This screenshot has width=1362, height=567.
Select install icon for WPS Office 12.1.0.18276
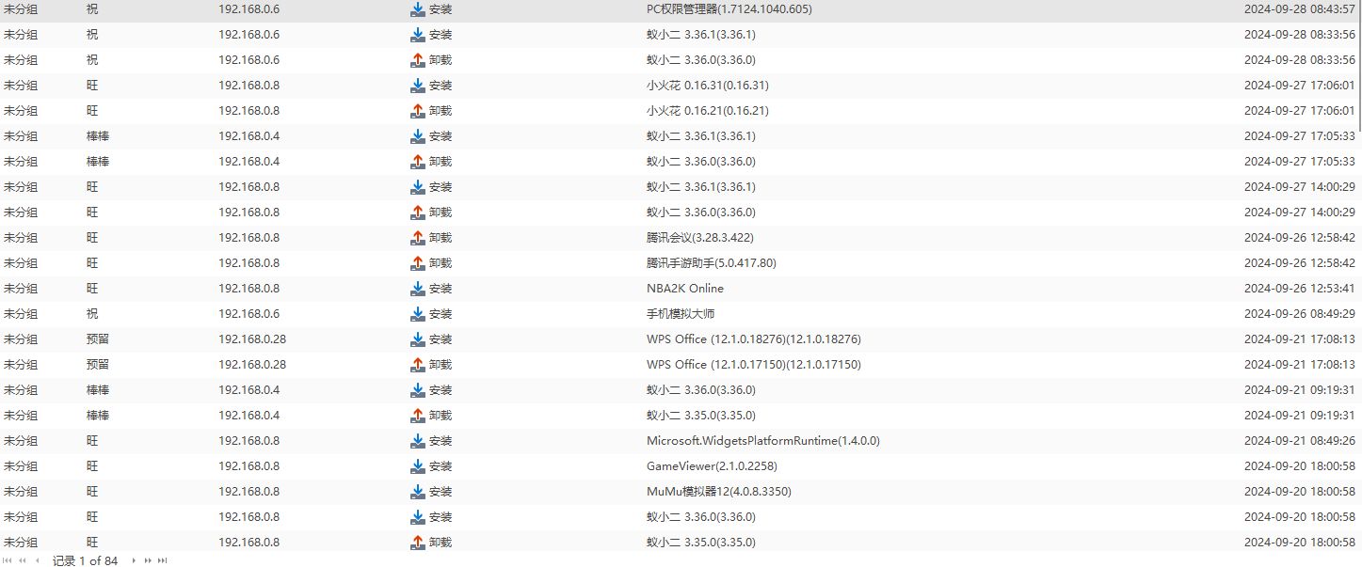pos(418,339)
